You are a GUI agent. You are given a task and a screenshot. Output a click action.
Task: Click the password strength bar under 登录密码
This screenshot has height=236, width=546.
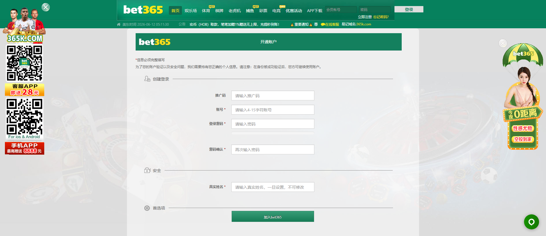click(273, 133)
